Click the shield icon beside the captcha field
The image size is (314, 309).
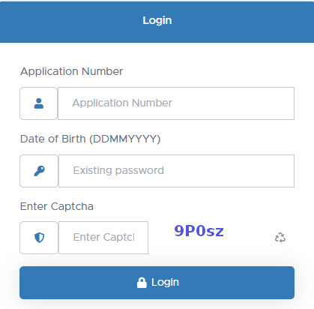click(39, 238)
